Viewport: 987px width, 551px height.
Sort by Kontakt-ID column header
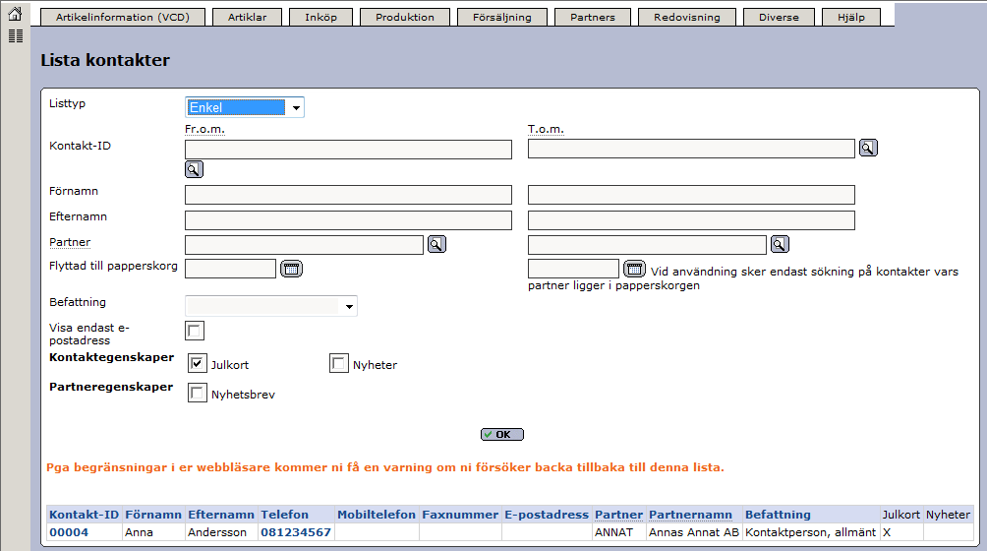point(84,515)
